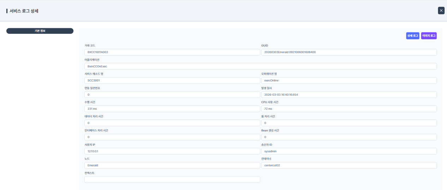Click the Bean 생성 시간 input field
Viewport: 447px width, 190px height.
tap(349, 137)
